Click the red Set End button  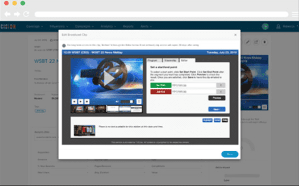point(161,92)
